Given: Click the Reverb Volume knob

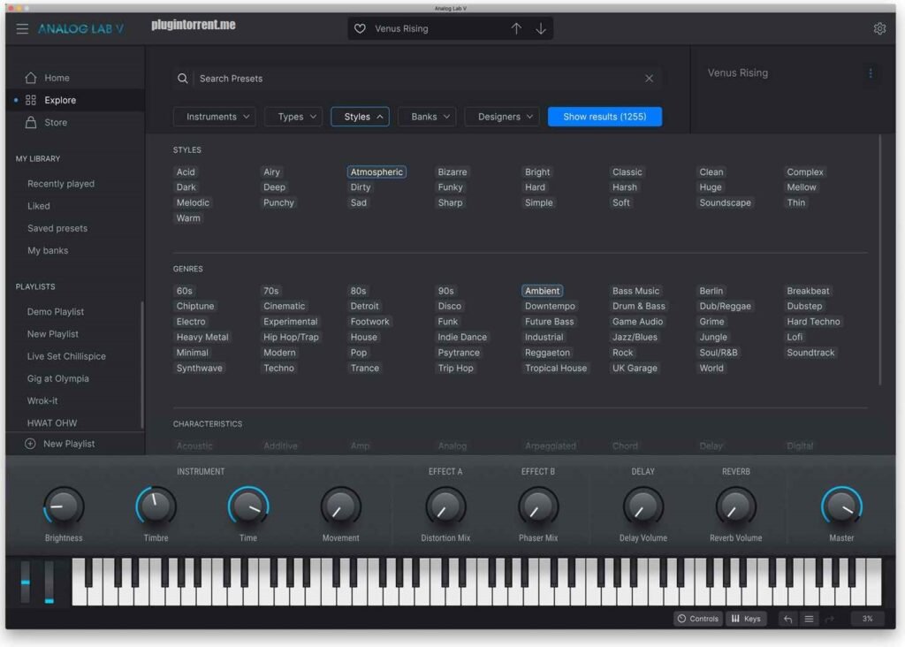Looking at the screenshot, I should 735,506.
